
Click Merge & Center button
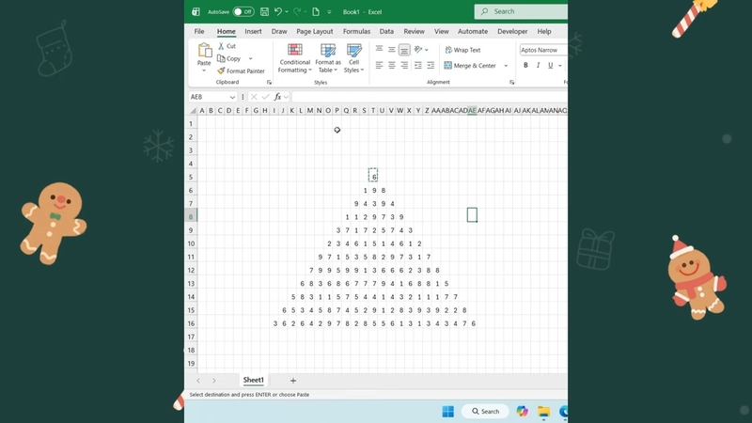pyautogui.click(x=471, y=65)
